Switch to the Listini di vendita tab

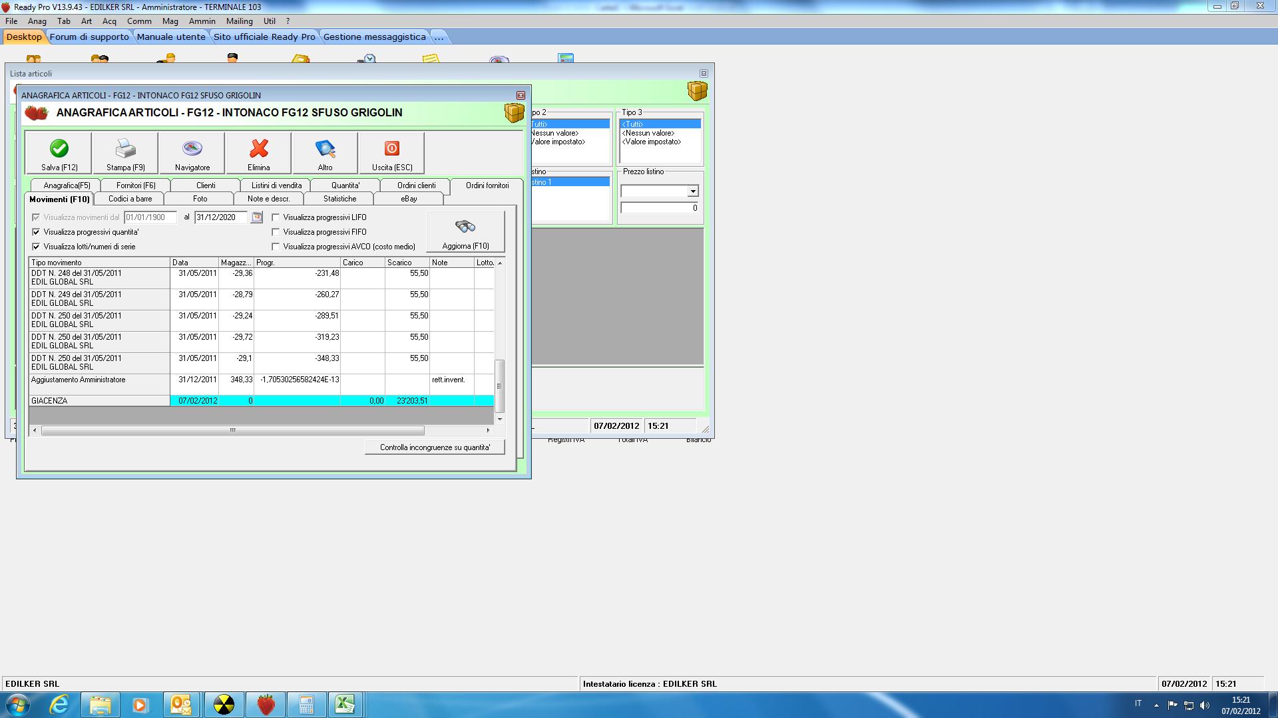point(276,185)
